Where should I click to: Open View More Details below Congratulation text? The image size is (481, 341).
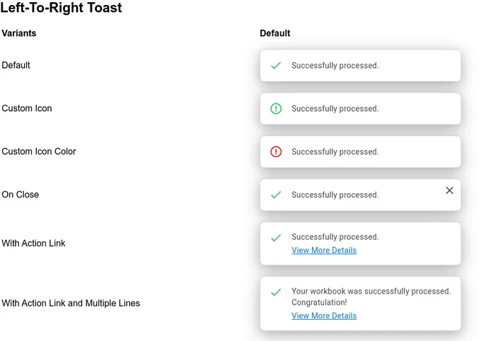pos(324,316)
